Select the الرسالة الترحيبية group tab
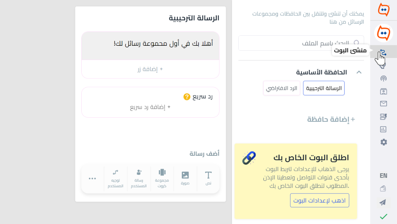 click(324, 88)
